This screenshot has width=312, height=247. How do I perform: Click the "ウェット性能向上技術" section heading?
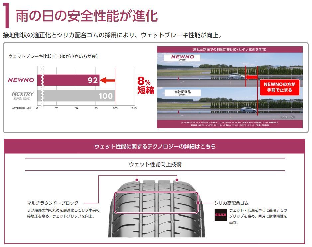(x=155, y=164)
